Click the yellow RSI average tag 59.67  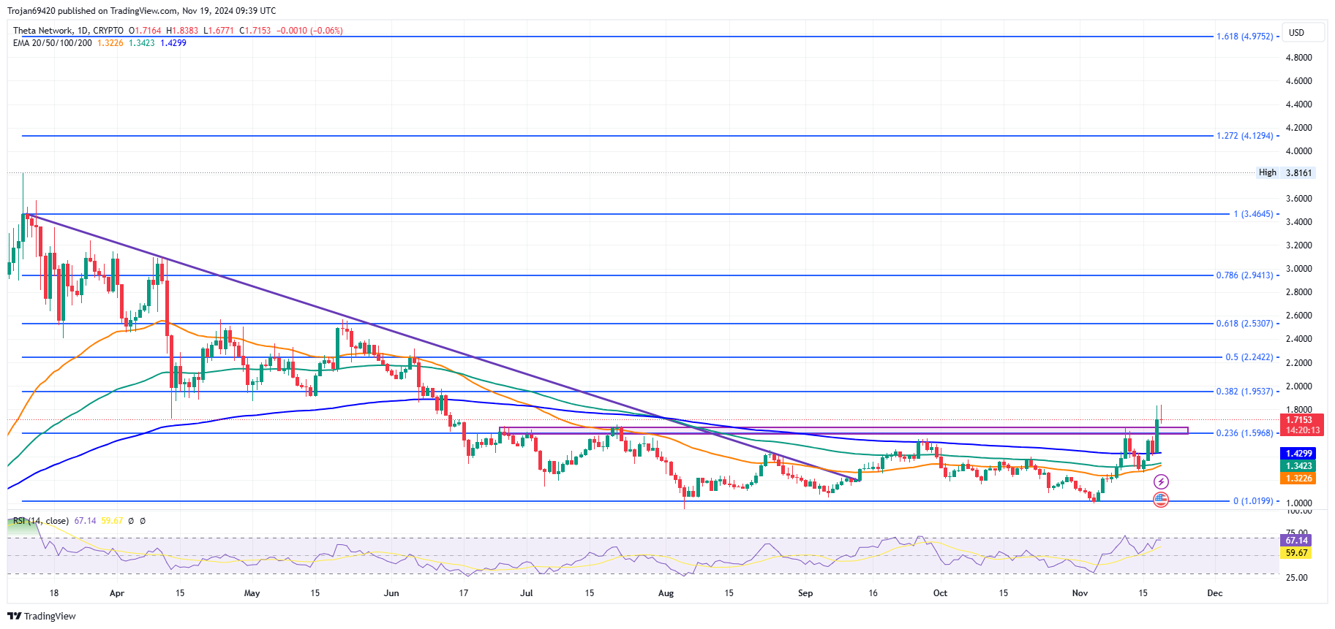[x=1296, y=553]
